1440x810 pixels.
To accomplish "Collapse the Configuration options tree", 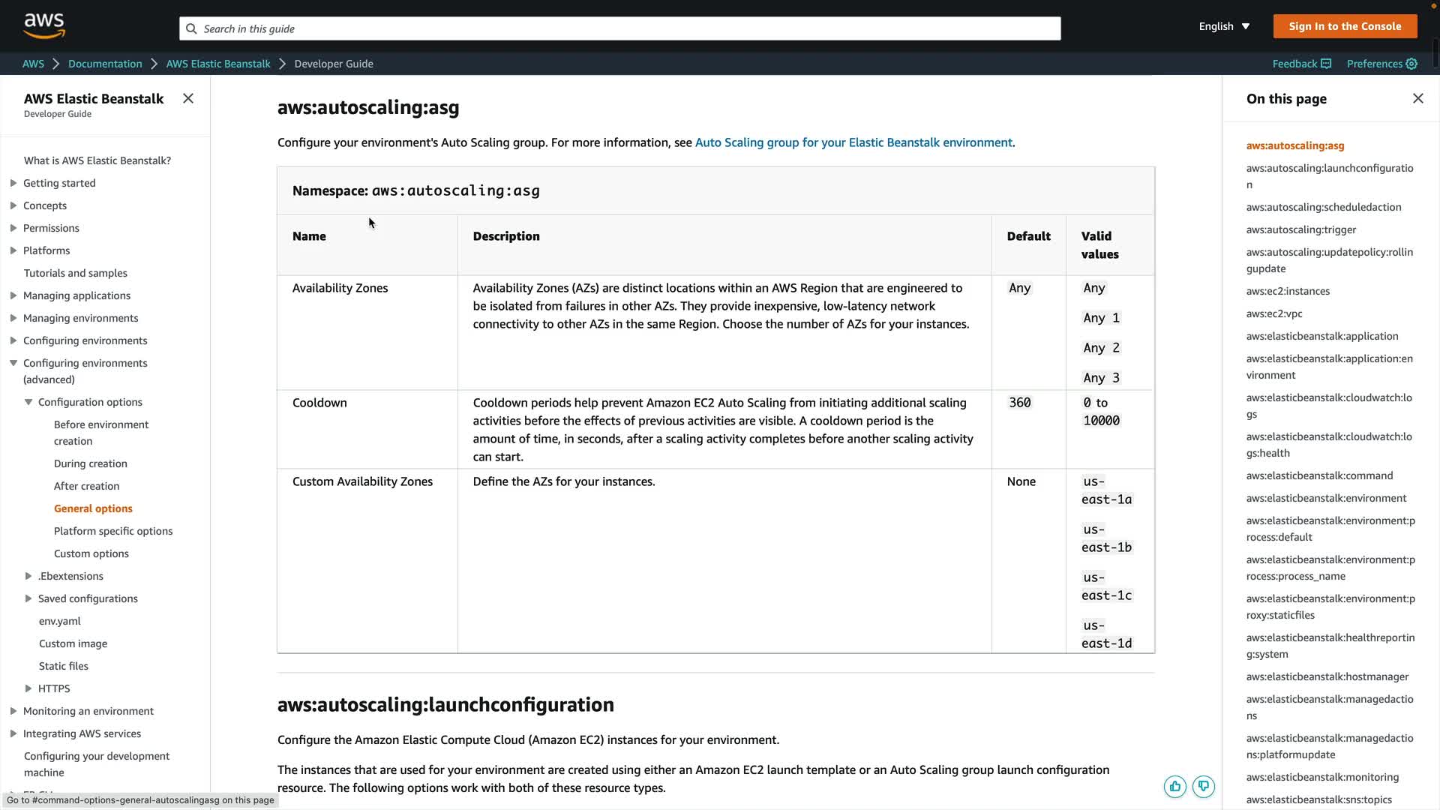I will (28, 402).
